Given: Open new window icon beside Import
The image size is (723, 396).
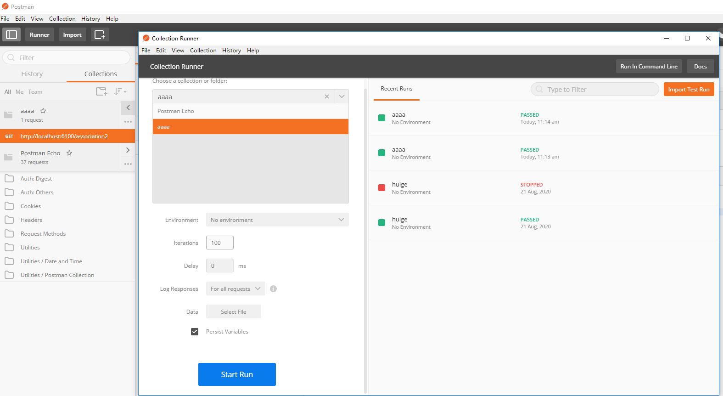Looking at the screenshot, I should [x=100, y=34].
